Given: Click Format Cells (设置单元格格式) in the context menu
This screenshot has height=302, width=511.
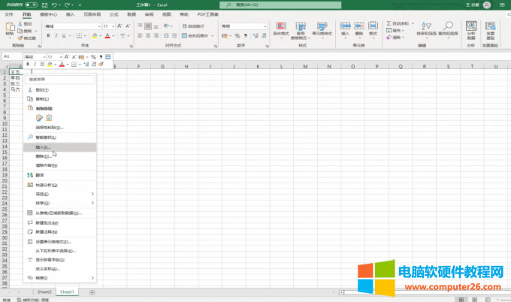Looking at the screenshot, I should [54, 242].
